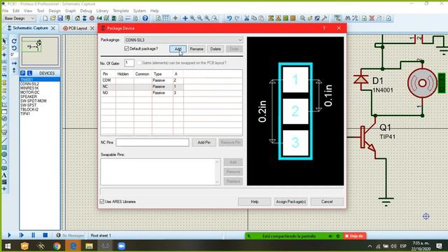448x252 pixels.
Task: Close the PCB Layout tab
Action: (x=92, y=28)
